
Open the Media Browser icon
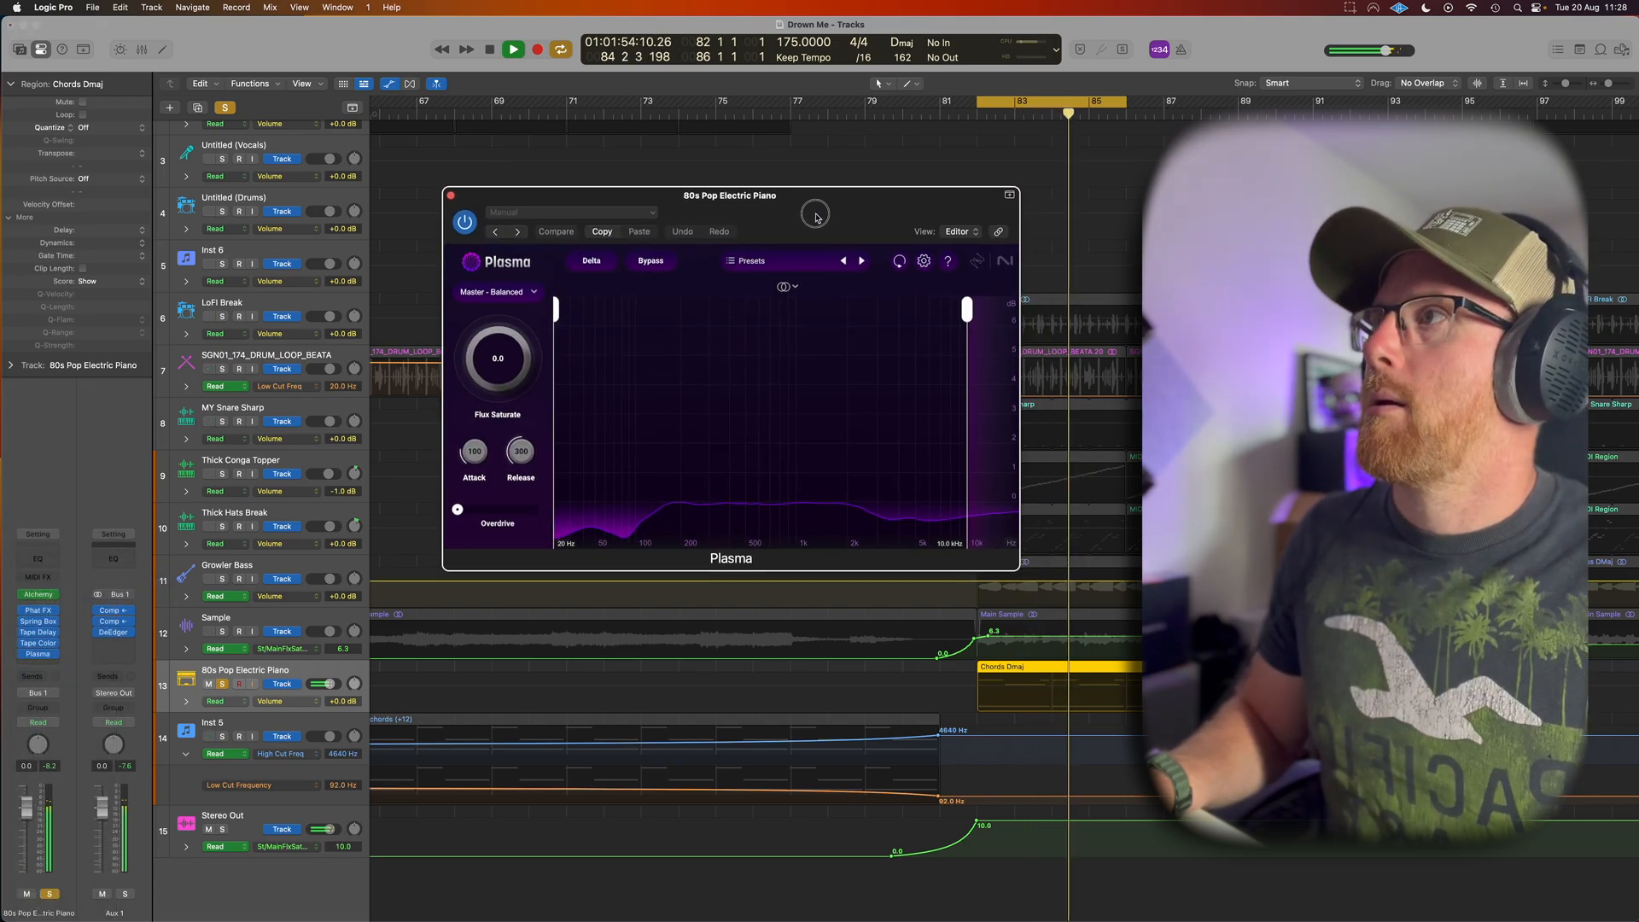(1621, 50)
